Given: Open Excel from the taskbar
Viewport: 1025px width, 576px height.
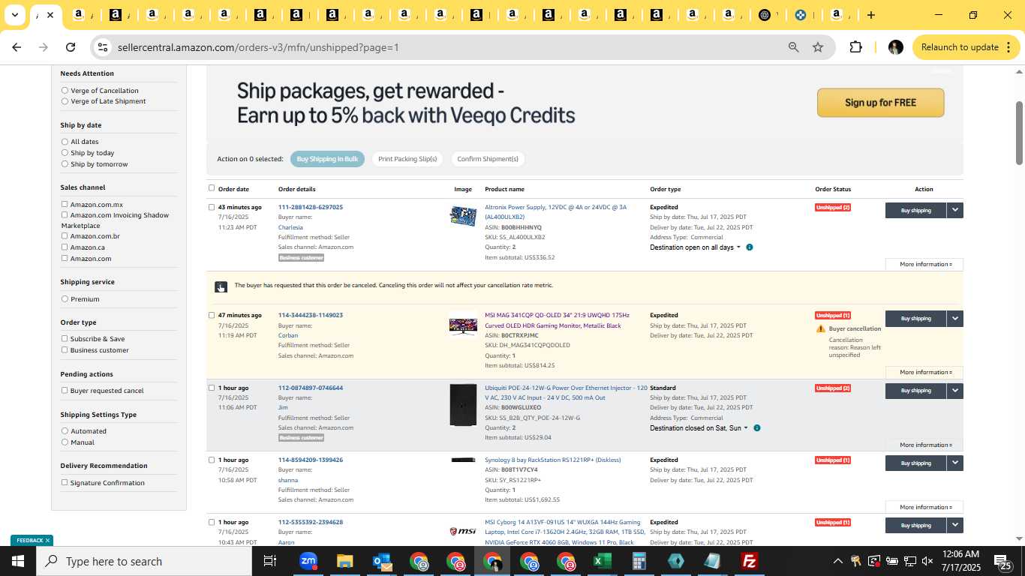Looking at the screenshot, I should [602, 561].
